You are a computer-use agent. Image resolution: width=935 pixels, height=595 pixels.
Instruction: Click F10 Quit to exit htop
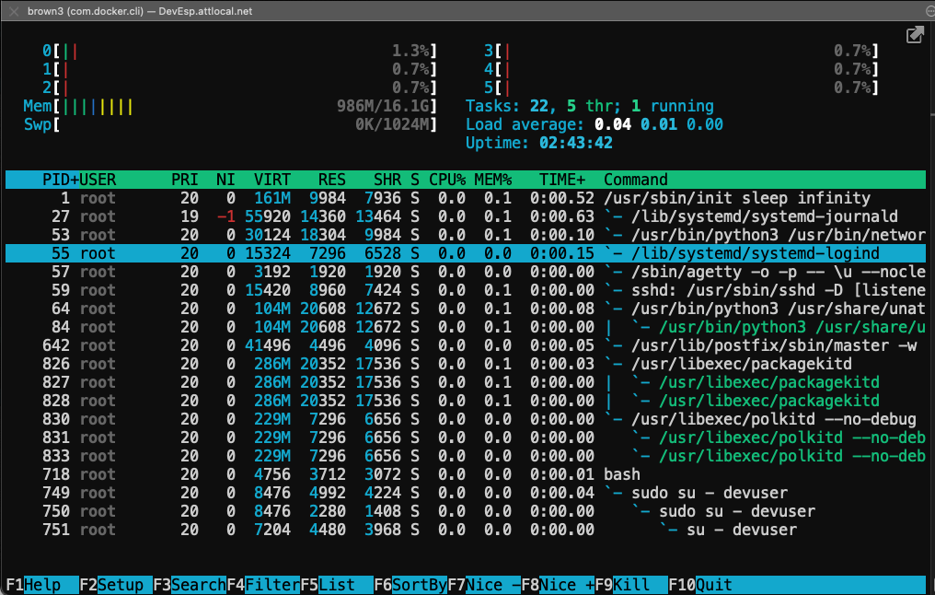tap(700, 585)
